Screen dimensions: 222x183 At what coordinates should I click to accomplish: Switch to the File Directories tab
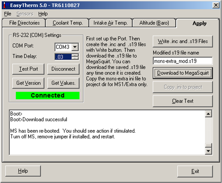tap(24, 23)
